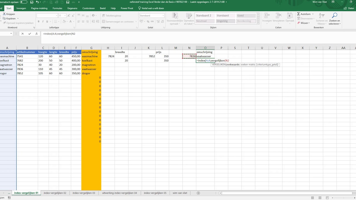Click the confirm (checkmark) formula icon
The image size is (356, 200).
pos(29,34)
